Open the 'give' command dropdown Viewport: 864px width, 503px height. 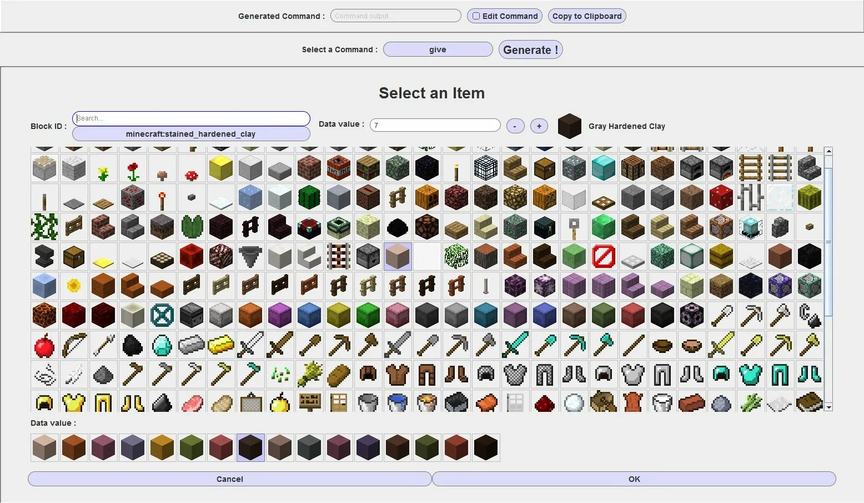point(438,49)
